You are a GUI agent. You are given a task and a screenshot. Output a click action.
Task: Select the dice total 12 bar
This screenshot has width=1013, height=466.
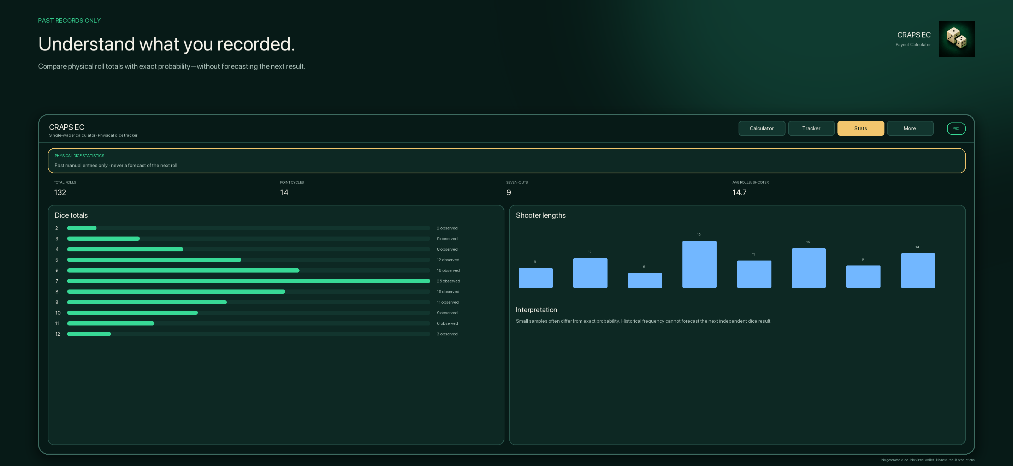[249, 334]
